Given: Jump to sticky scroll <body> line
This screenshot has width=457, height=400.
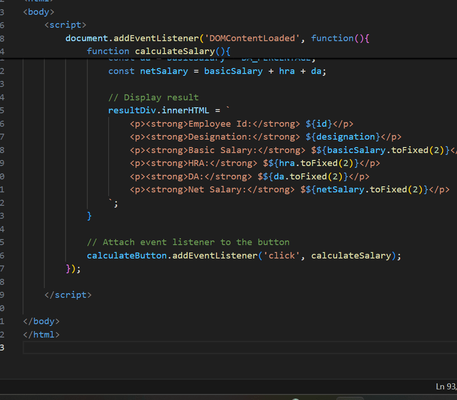Looking at the screenshot, I should 39,12.
